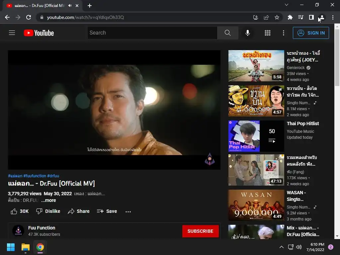Start voice search with microphone icon
The width and height of the screenshot is (340, 255).
[247, 33]
